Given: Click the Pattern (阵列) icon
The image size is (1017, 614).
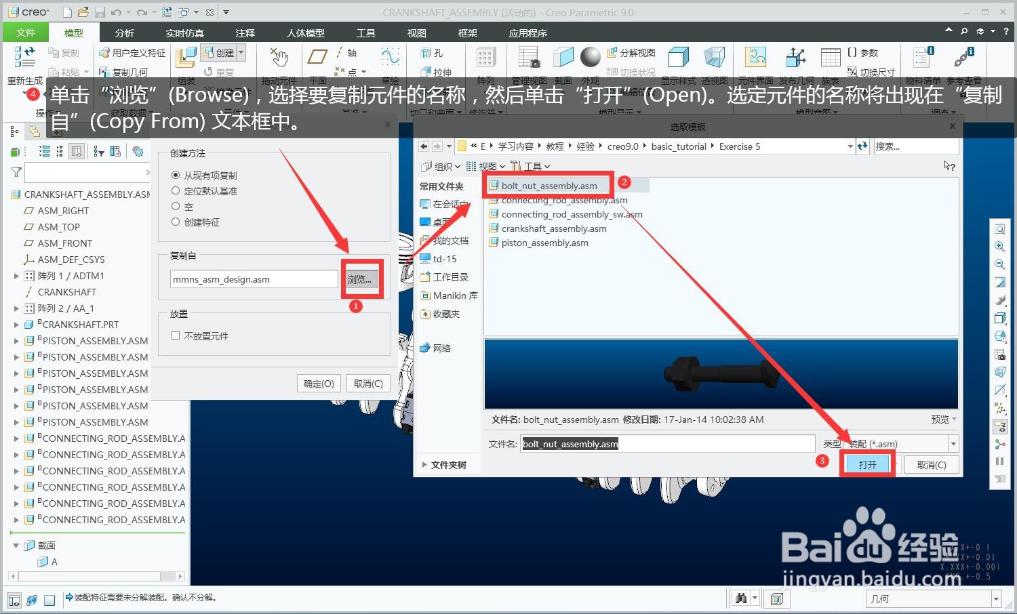Looking at the screenshot, I should tap(485, 58).
